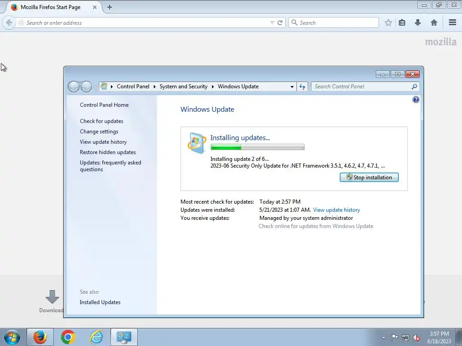Select Control Panel breadcrumb segment
462x346 pixels.
[133, 86]
